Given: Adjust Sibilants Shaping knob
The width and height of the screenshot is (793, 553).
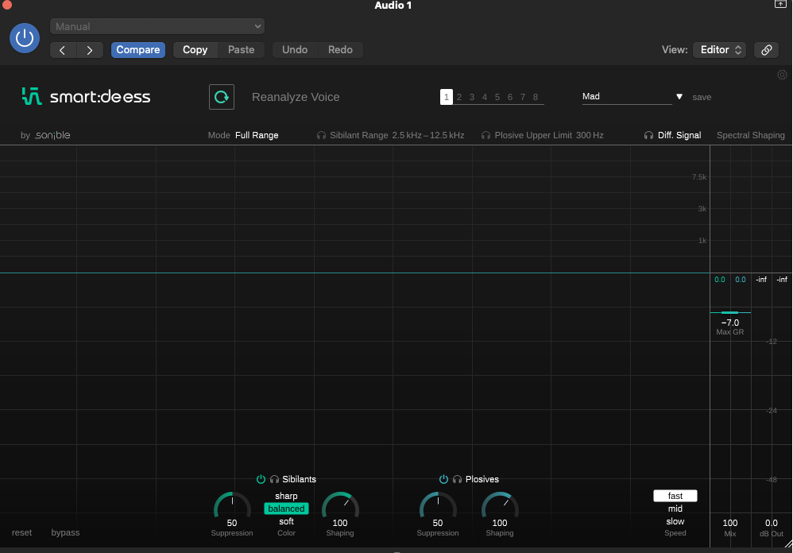Looking at the screenshot, I should (x=340, y=505).
